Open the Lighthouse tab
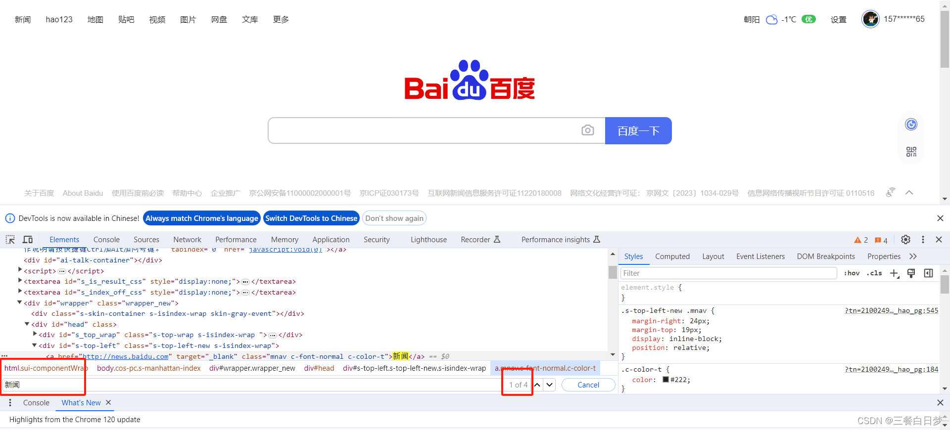950x430 pixels. click(428, 240)
